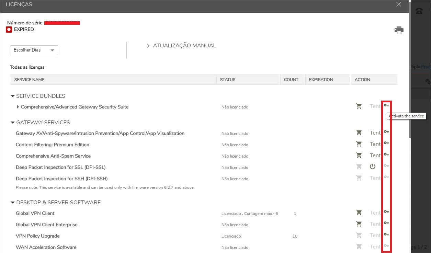Click cart icon for VPN Policy Upgrade
The height and width of the screenshot is (253, 431).
359,235
